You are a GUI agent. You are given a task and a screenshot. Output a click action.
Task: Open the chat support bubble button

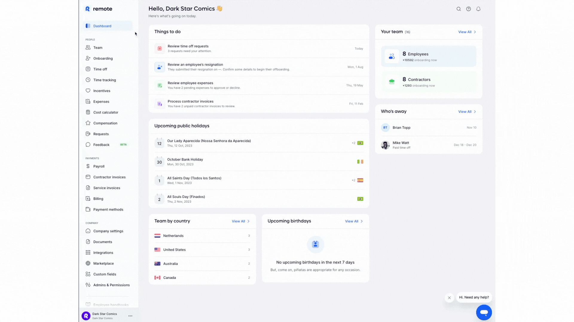[484, 312]
